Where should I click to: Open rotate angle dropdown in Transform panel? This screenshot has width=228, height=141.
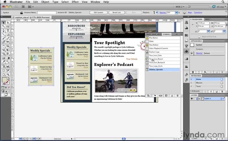click(x=208, y=31)
